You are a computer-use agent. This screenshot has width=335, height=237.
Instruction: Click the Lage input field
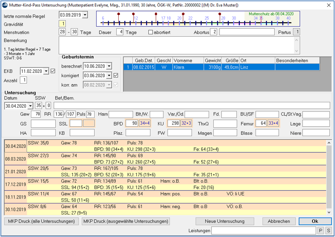pos(316,123)
